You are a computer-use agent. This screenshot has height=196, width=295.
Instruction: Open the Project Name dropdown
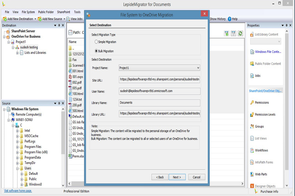(x=198, y=68)
